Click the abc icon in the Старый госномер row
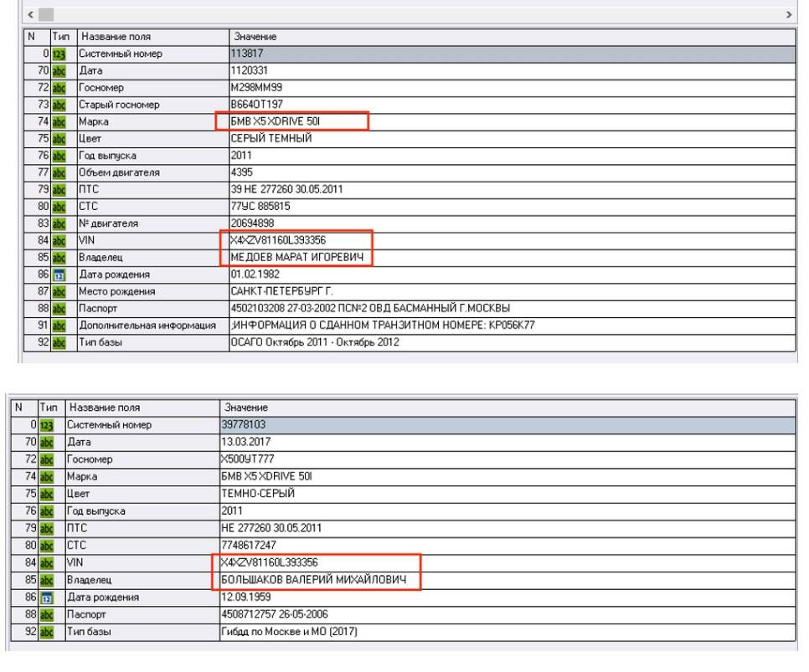The width and height of the screenshot is (809, 672). point(60,105)
